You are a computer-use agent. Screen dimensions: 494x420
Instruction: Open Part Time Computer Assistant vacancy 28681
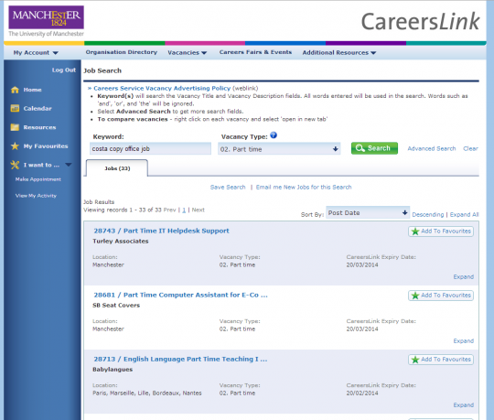(180, 295)
